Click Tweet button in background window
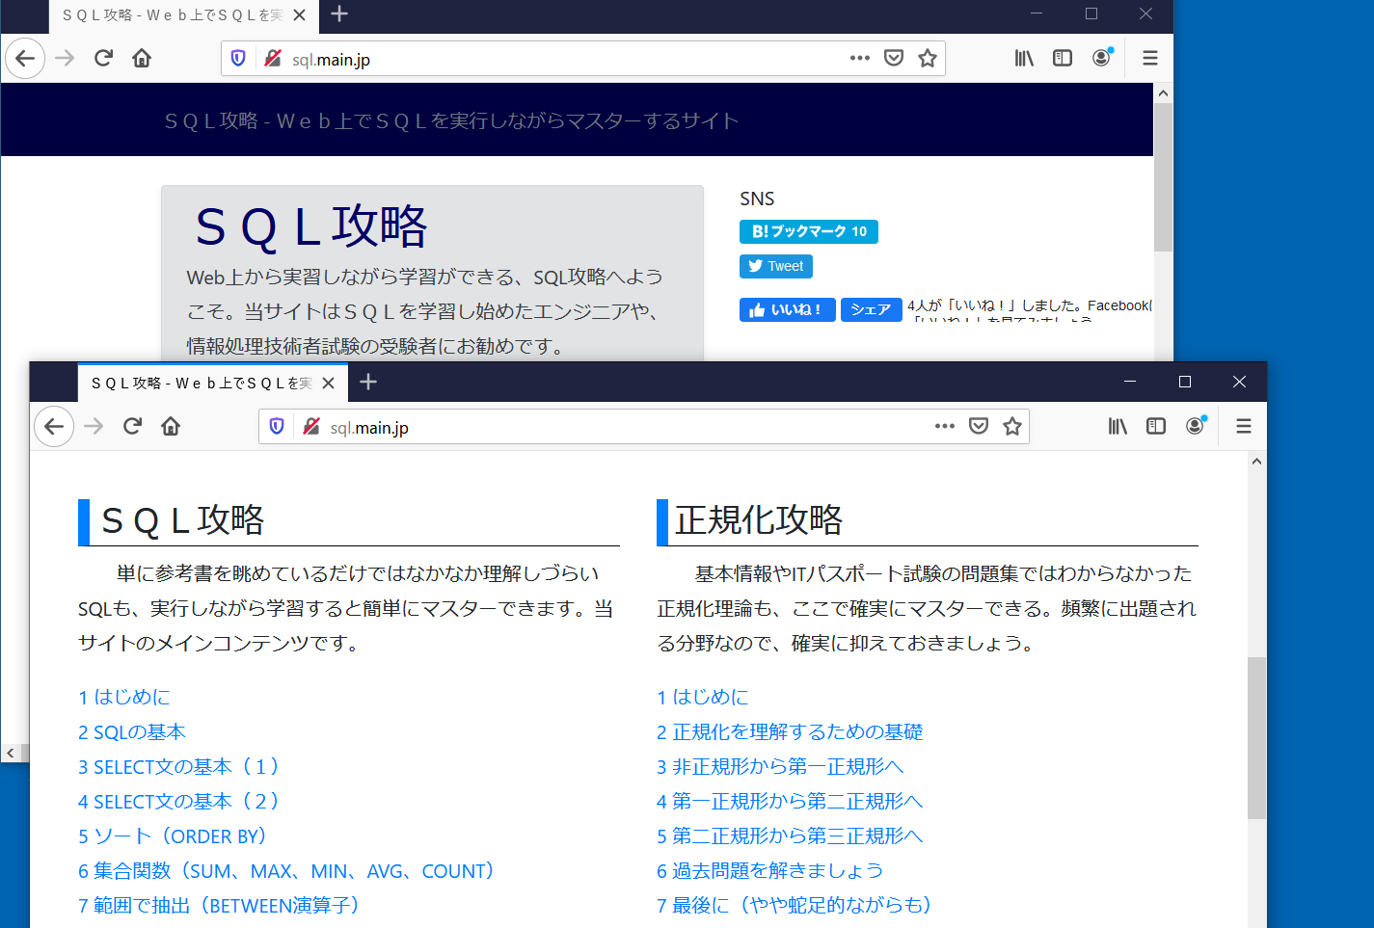Viewport: 1374px width, 928px height. [776, 266]
